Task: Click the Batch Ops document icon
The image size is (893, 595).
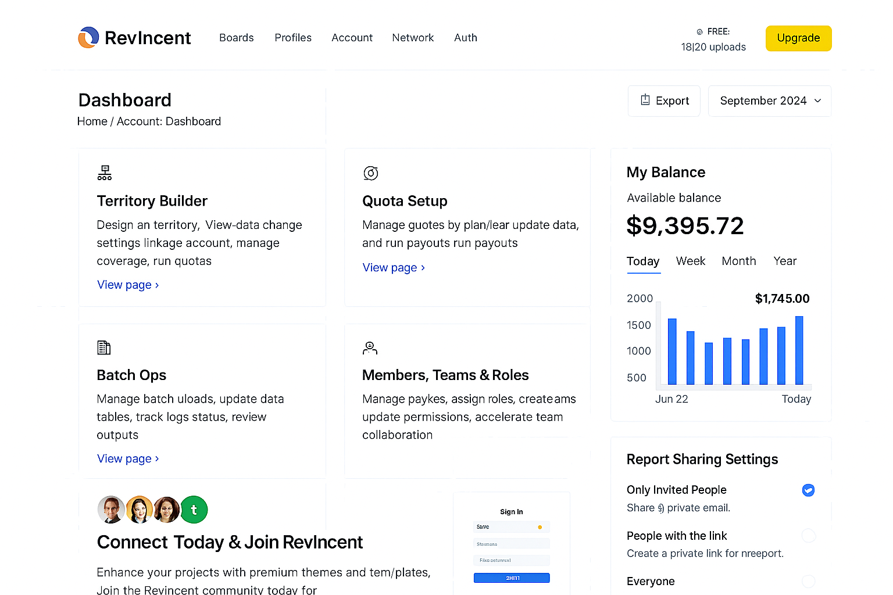Action: [x=103, y=347]
